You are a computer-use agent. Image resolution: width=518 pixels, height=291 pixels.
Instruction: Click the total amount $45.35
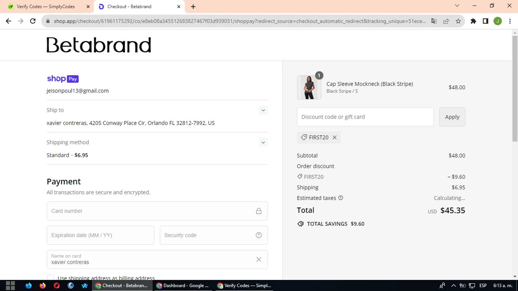click(453, 211)
